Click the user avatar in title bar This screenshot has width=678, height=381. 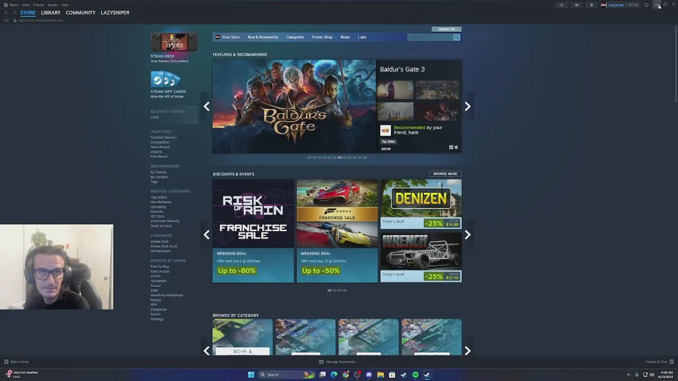point(603,5)
